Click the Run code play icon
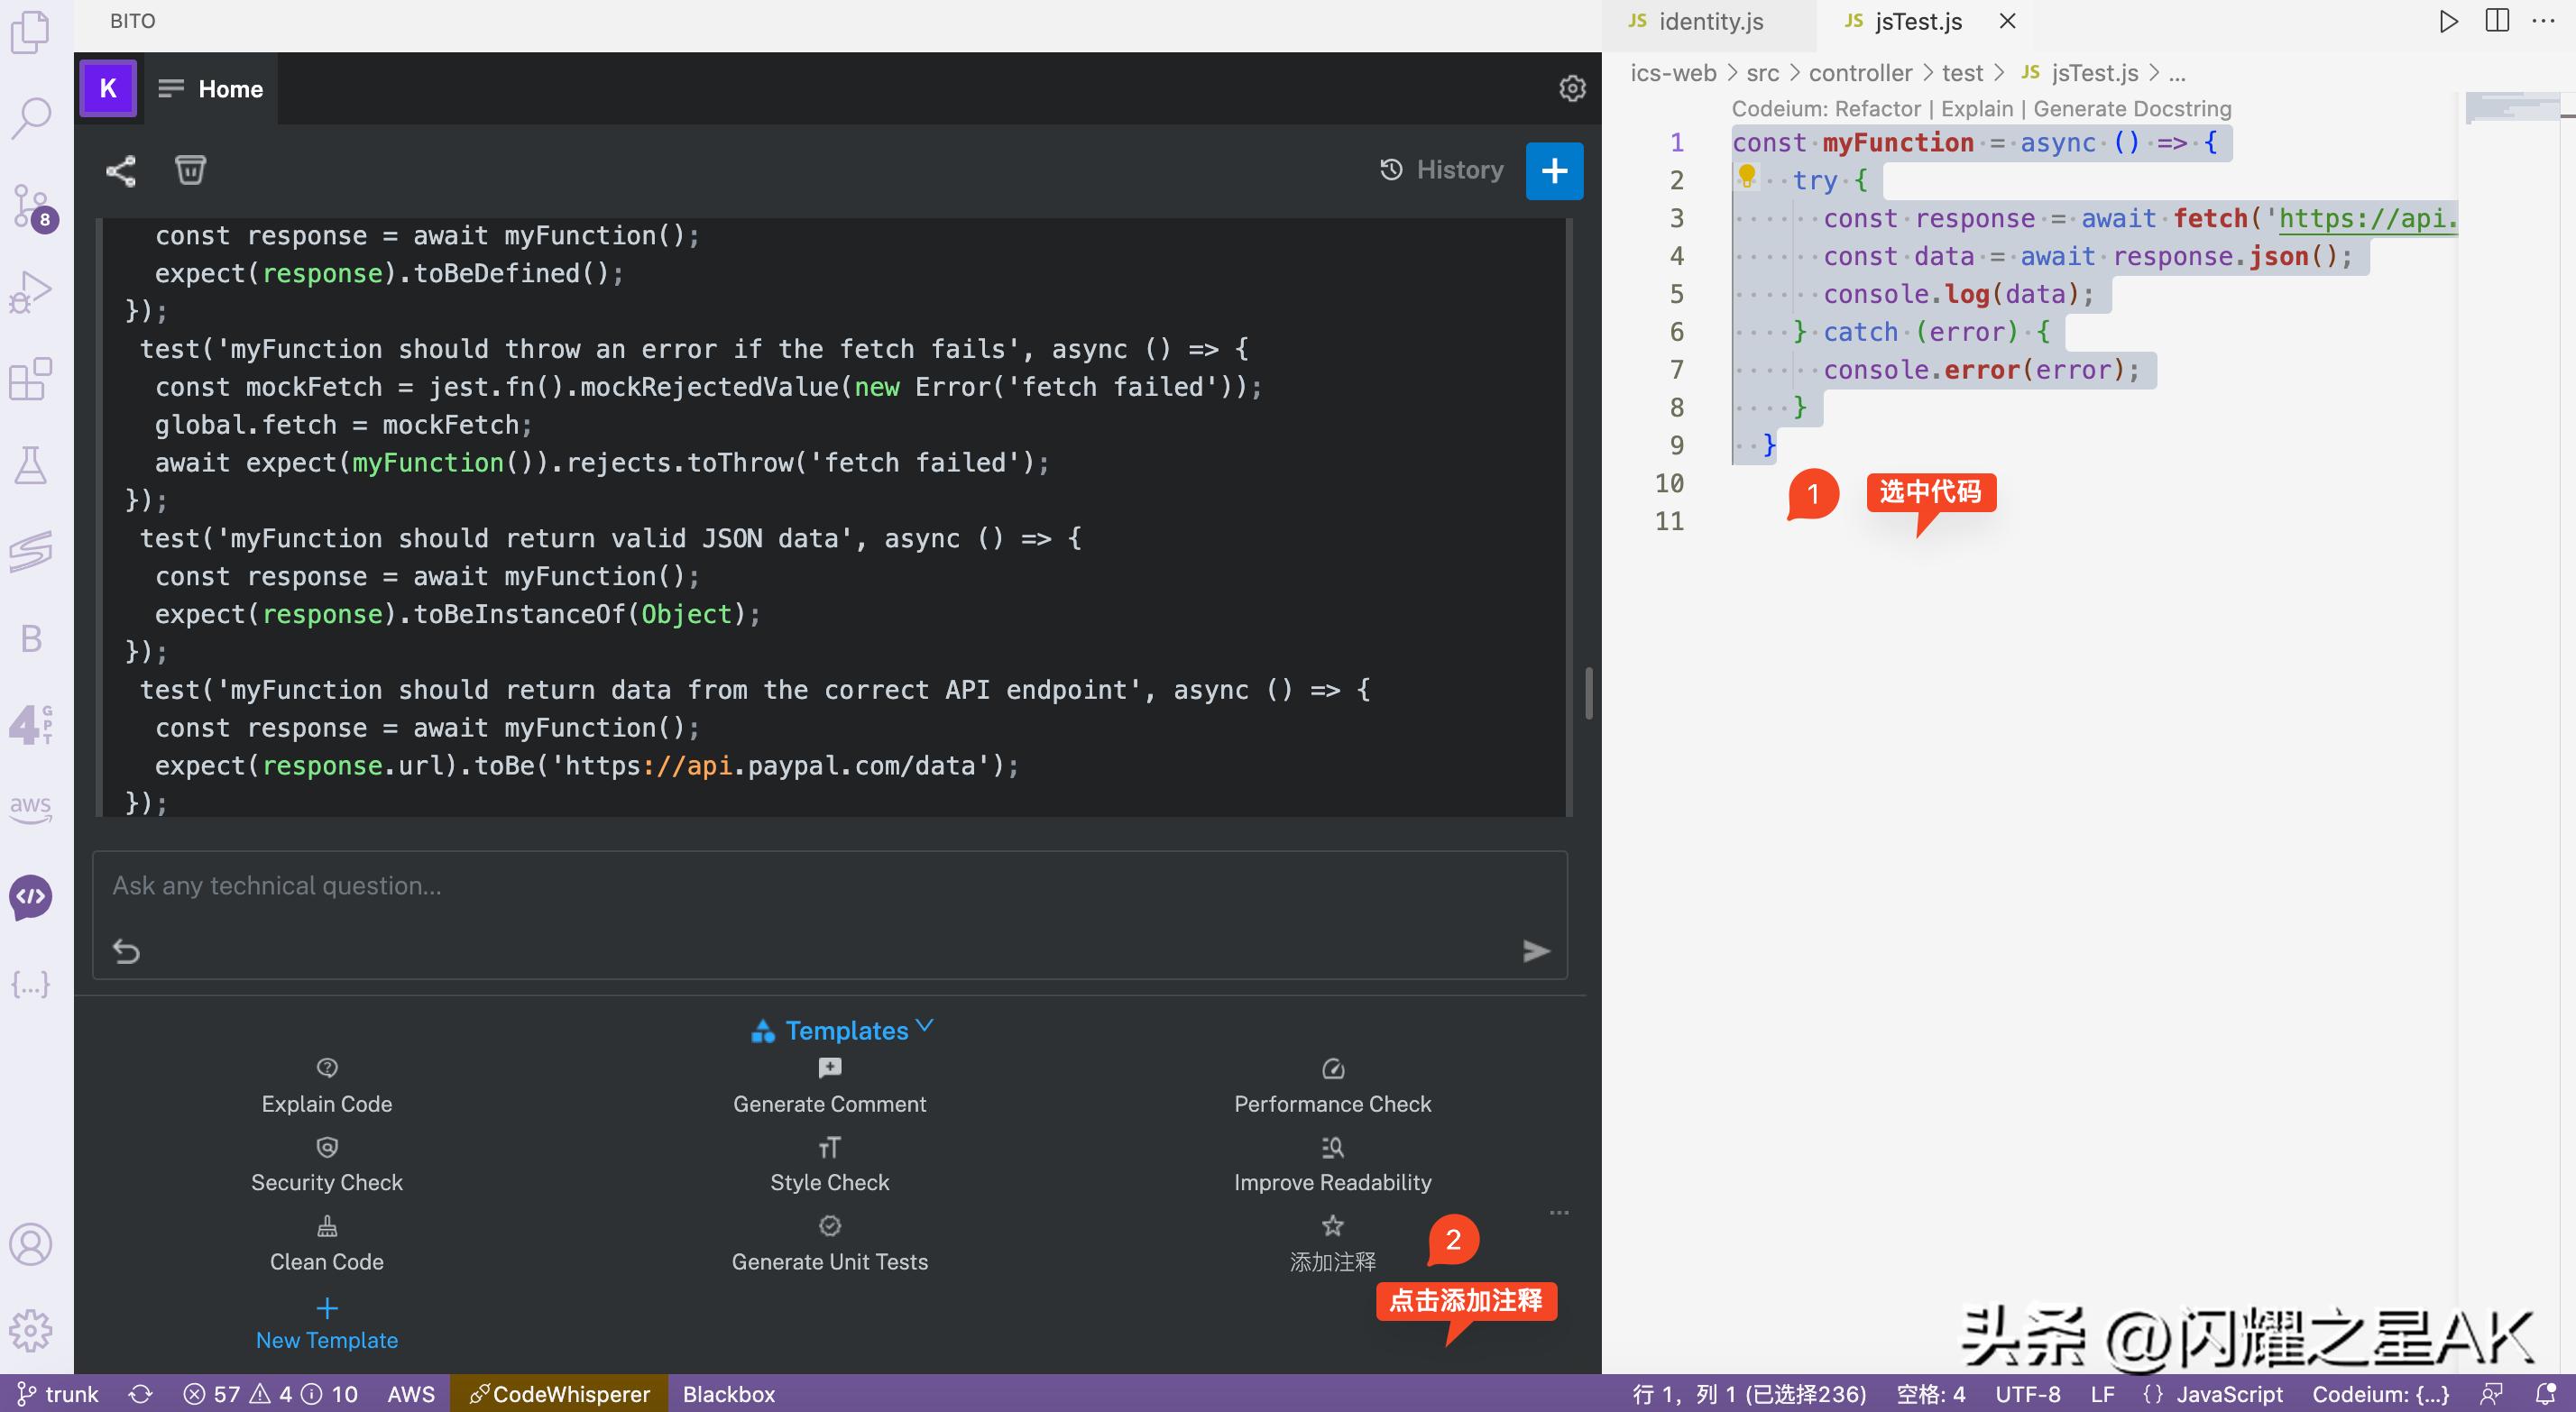The width and height of the screenshot is (2576, 1412). [x=2448, y=21]
